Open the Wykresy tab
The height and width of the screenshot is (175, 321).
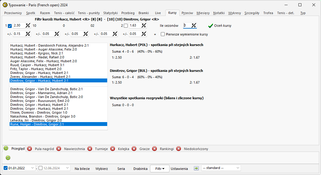pos(234,13)
